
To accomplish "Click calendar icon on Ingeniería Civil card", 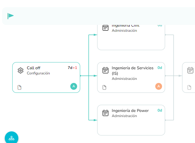I will pos(105,28).
